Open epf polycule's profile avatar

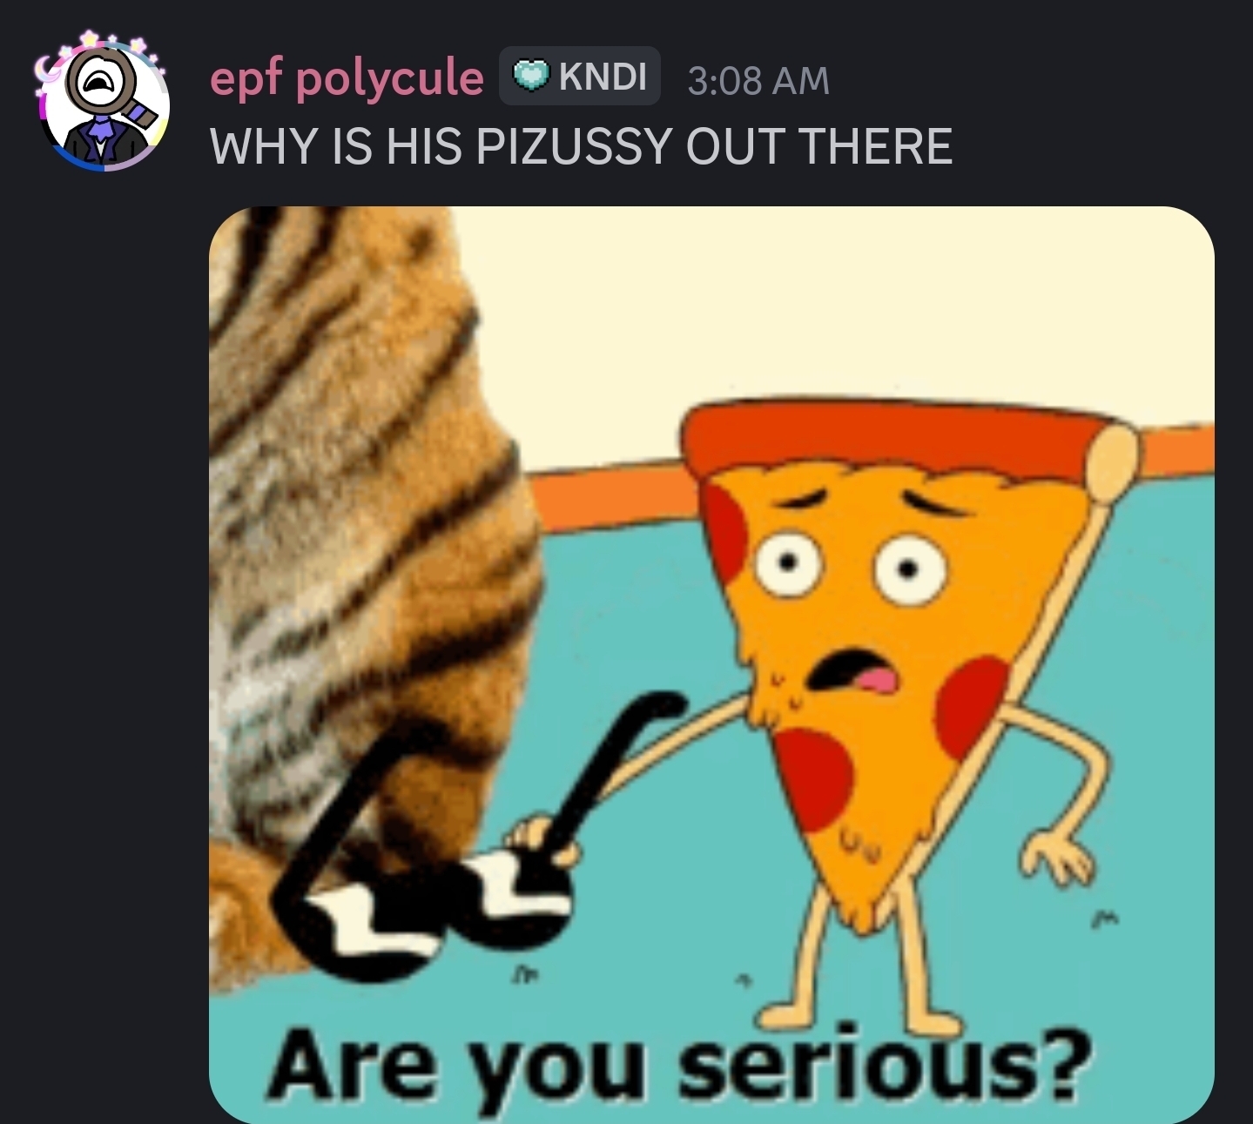(x=103, y=103)
